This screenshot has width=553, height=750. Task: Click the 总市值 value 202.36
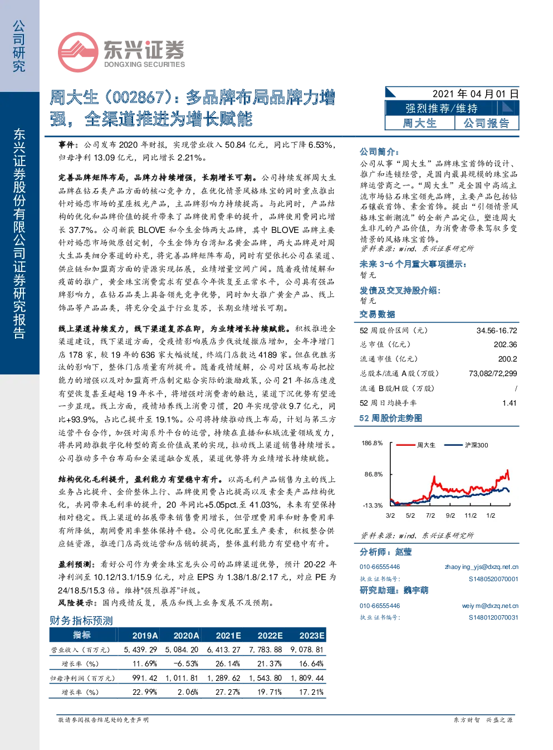click(505, 345)
